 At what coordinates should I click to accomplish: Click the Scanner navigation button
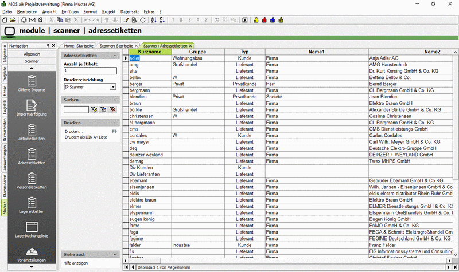32,61
